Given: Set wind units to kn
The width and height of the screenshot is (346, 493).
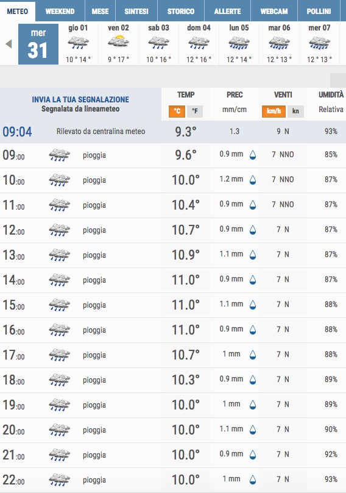Looking at the screenshot, I should coord(295,111).
